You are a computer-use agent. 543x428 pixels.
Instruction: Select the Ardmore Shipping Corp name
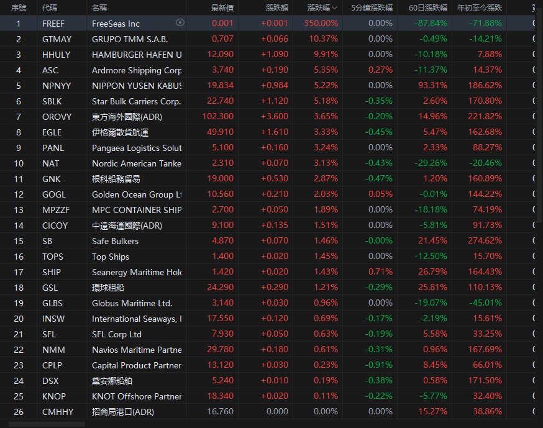click(137, 70)
